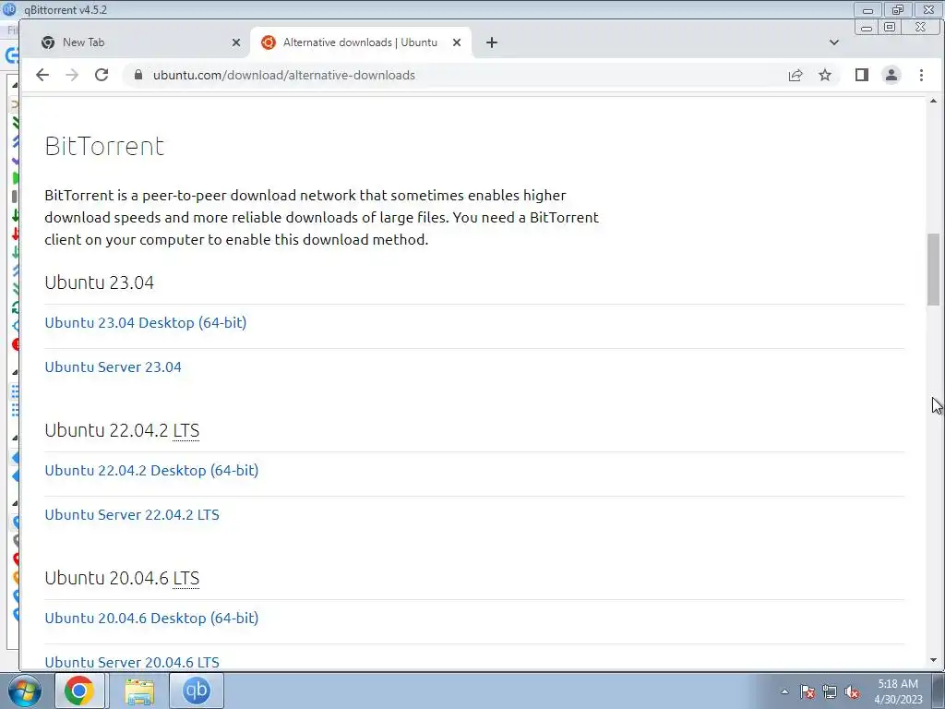Click the qBittorrent taskbar icon

tap(197, 691)
